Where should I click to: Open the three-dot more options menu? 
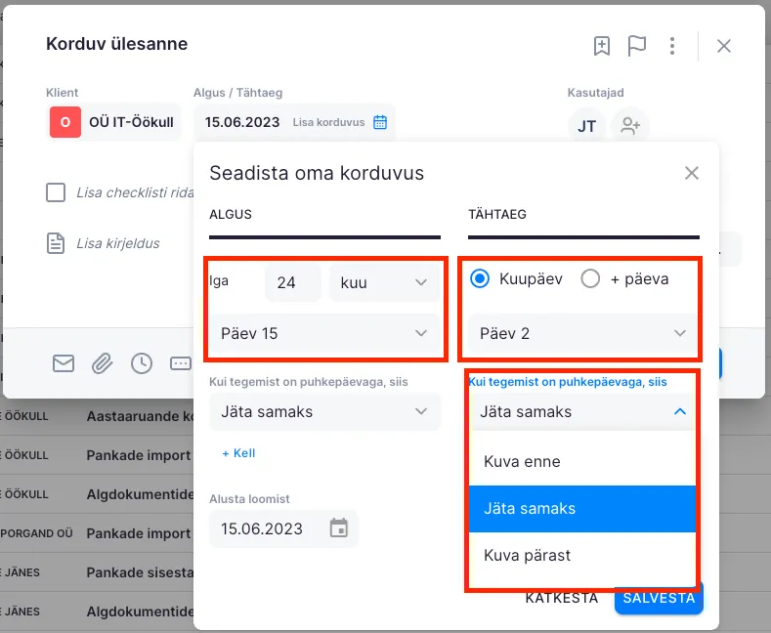pyautogui.click(x=672, y=46)
